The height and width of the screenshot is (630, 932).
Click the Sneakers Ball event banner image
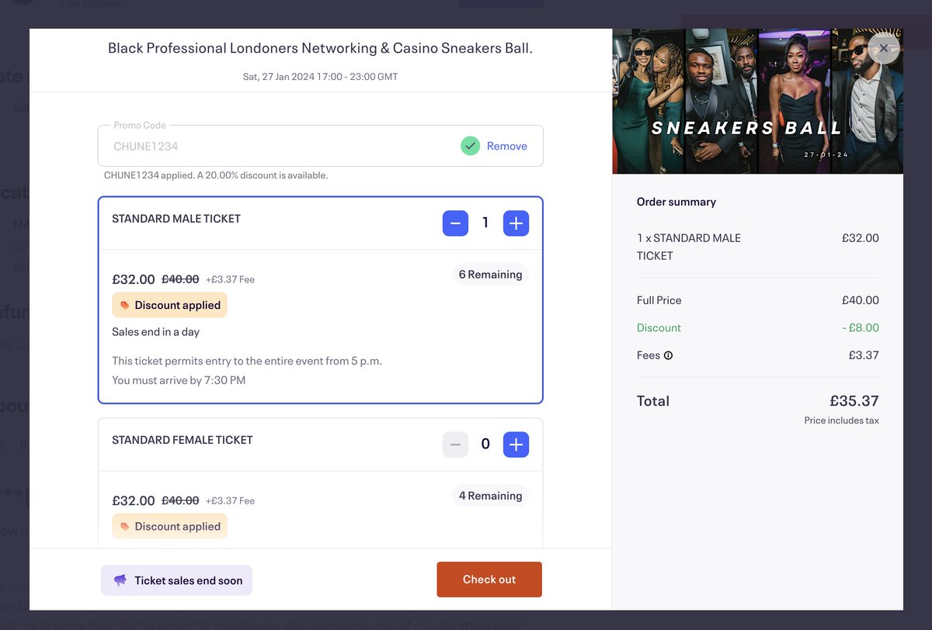757,101
